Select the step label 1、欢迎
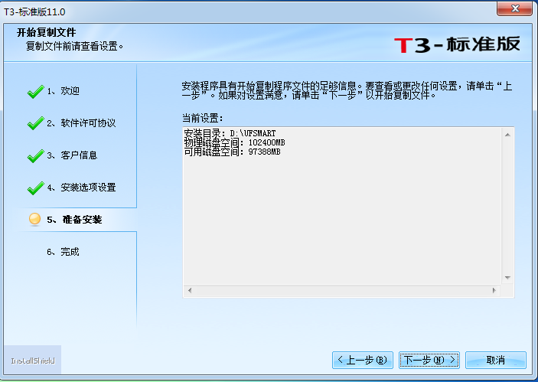538x382 pixels. point(63,91)
